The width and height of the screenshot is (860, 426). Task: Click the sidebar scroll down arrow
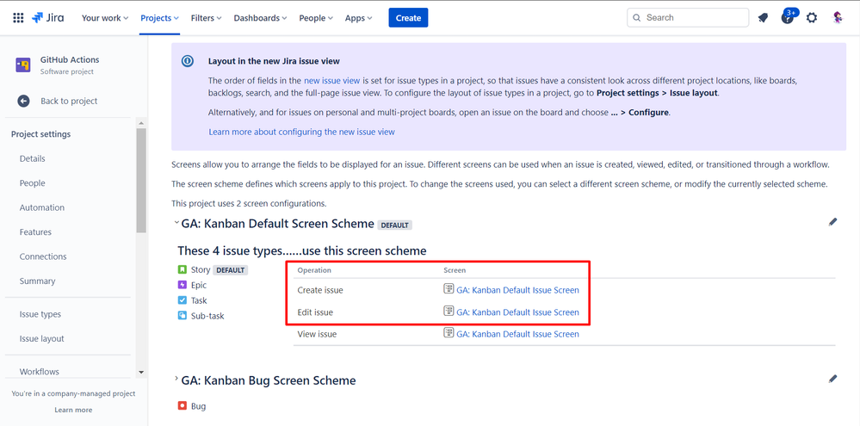click(x=141, y=373)
